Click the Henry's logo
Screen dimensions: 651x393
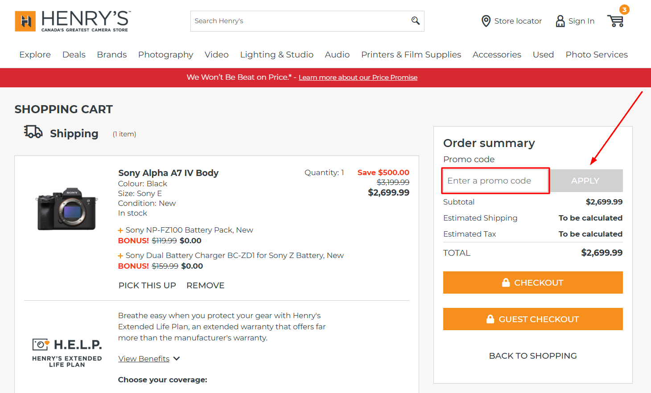pyautogui.click(x=72, y=21)
